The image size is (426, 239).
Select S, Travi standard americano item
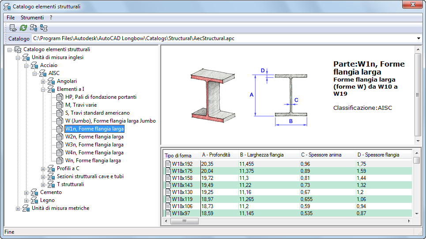[97, 113]
